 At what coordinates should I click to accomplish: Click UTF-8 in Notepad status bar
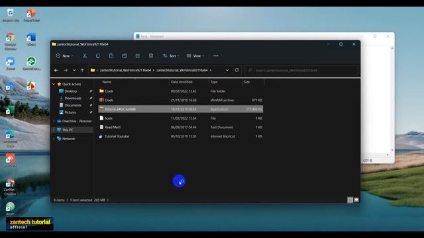(x=367, y=161)
